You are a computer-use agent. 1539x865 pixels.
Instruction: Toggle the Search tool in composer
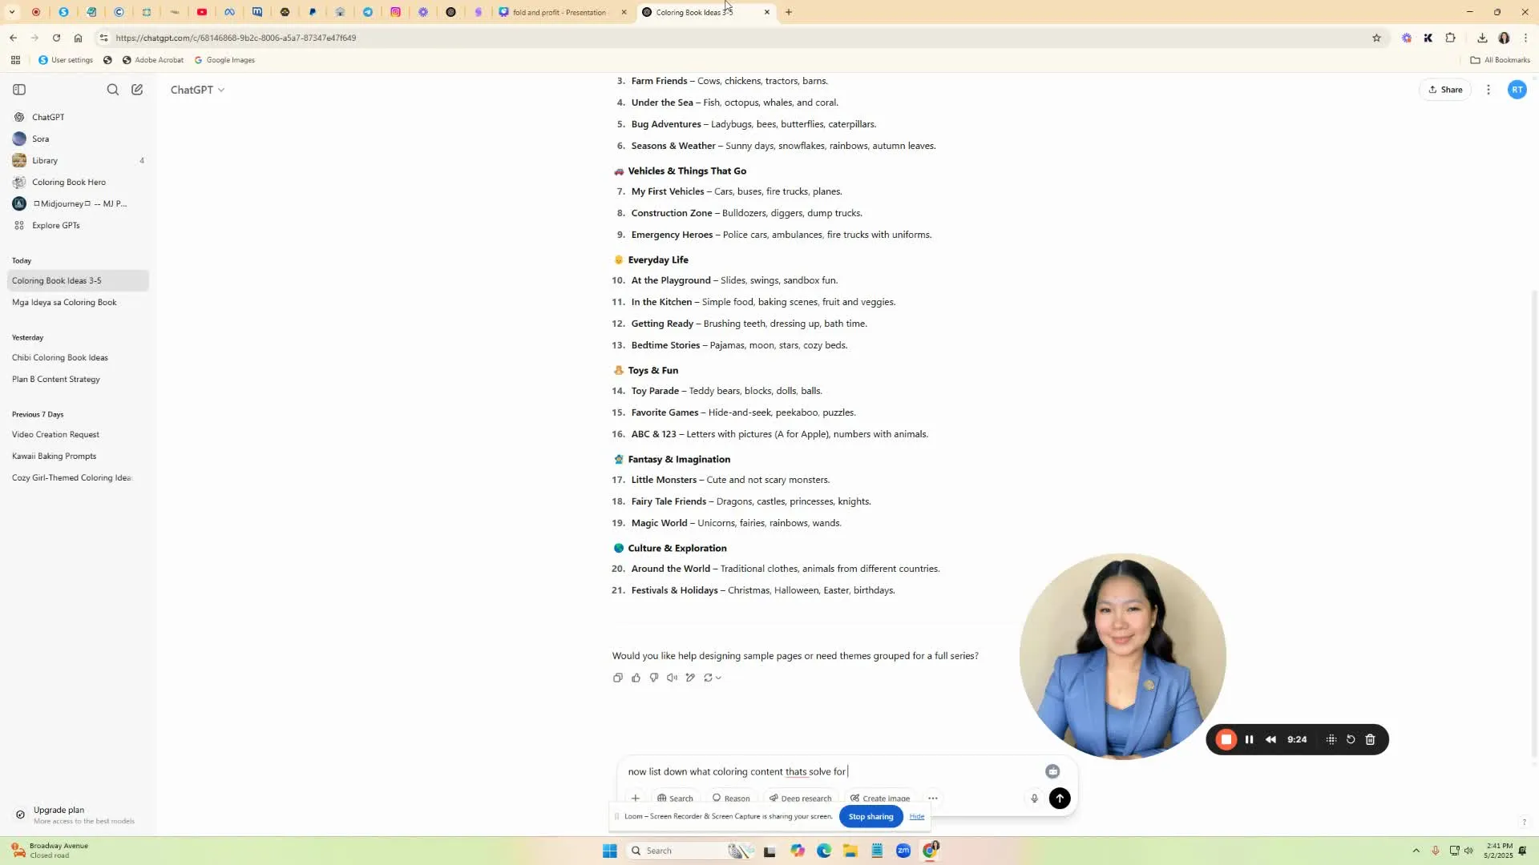tap(675, 798)
